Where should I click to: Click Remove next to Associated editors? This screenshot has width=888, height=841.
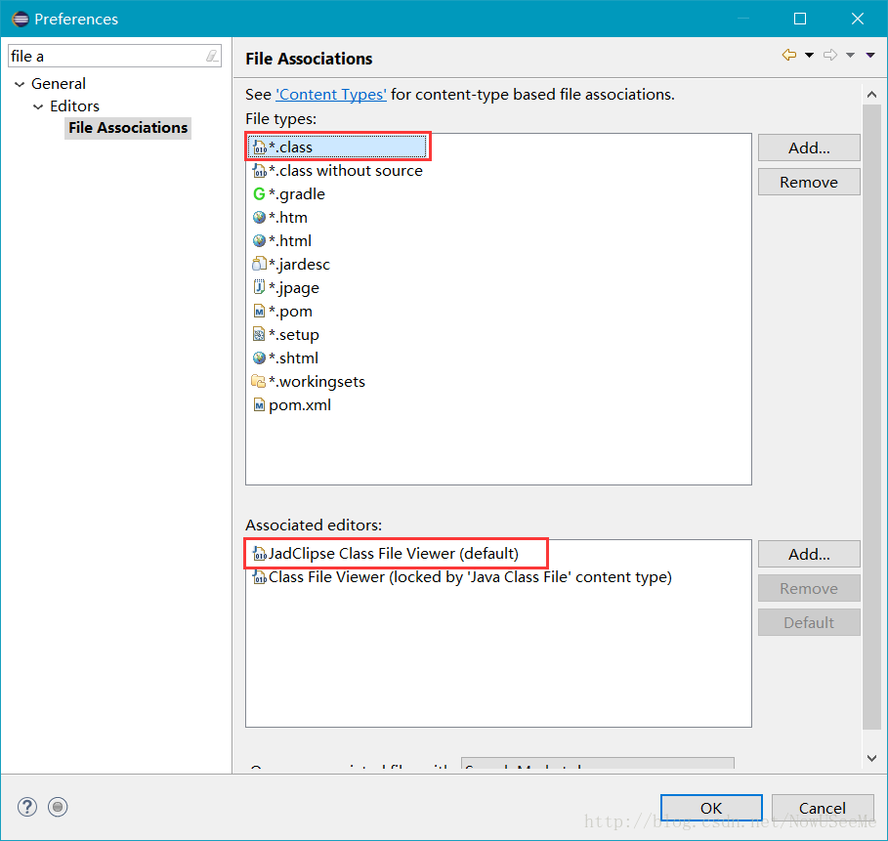(809, 588)
